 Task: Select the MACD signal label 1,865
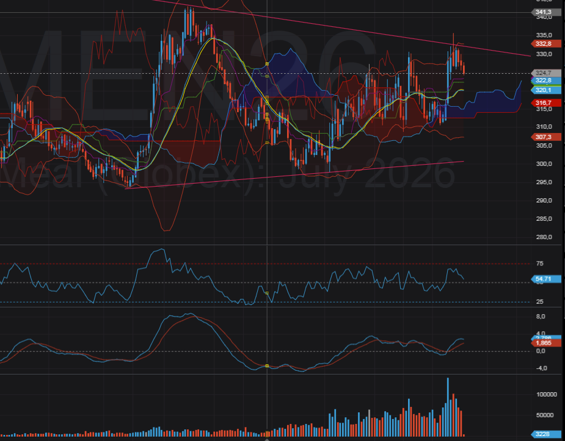[543, 343]
